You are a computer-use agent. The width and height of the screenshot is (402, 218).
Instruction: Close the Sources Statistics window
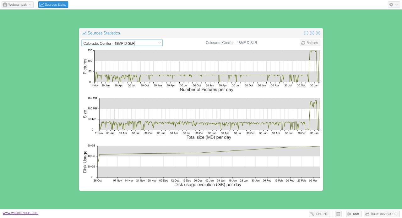(318, 33)
